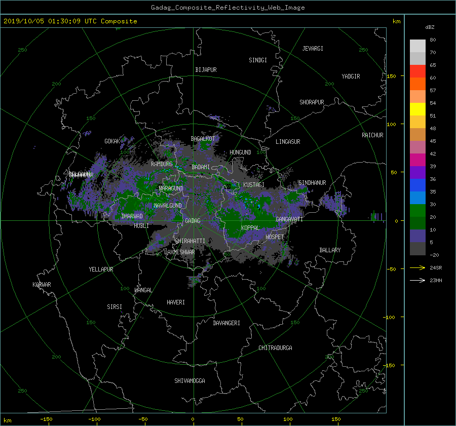Click the yellow 24SR arrow symbol
The width and height of the screenshot is (456, 426).
[x=417, y=267]
